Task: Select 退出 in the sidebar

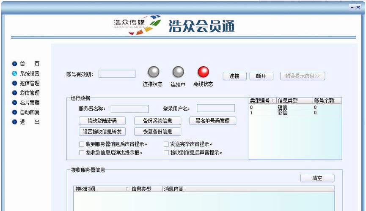Action: (30, 122)
